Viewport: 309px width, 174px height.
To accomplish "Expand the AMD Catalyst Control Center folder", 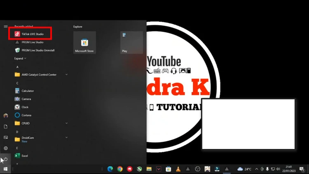I will (x=66, y=75).
